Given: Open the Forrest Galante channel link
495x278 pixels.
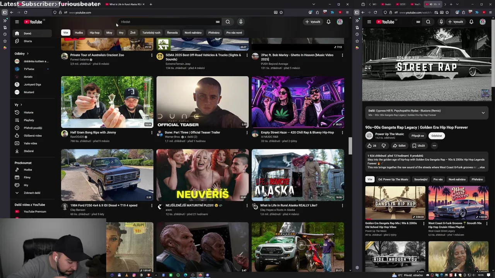Looking at the screenshot, I should (x=80, y=59).
